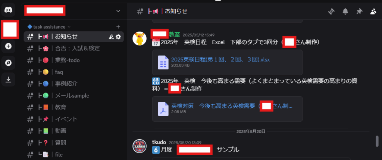Select the 業務-todo channel
Image resolution: width=382 pixels, height=160 pixels.
(73, 60)
